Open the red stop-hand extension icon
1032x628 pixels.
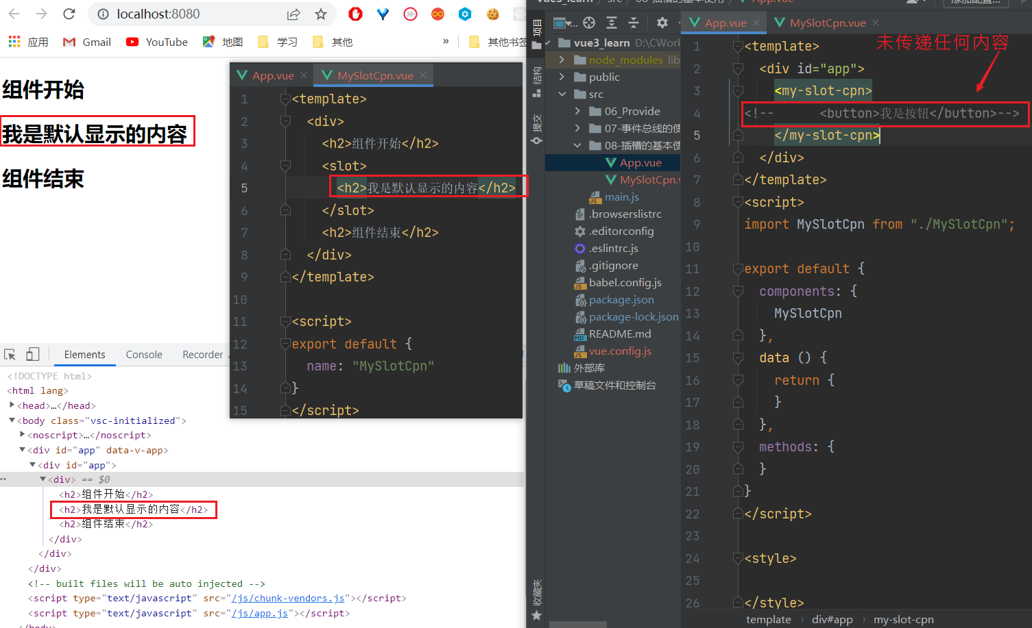click(x=355, y=14)
